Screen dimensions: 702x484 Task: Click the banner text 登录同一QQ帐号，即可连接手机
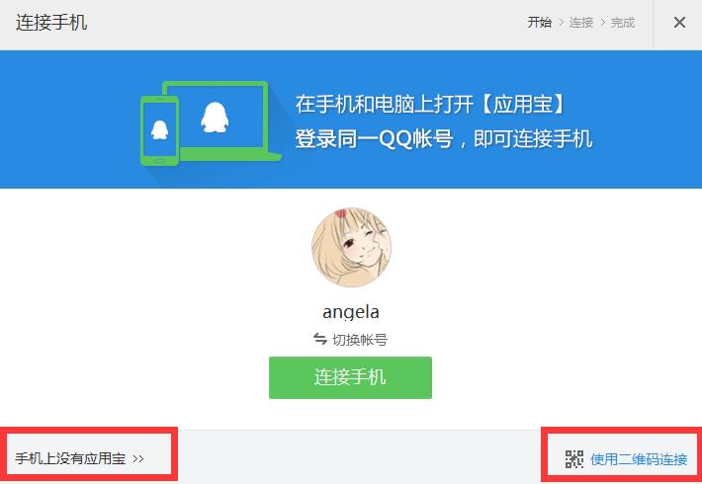[444, 138]
